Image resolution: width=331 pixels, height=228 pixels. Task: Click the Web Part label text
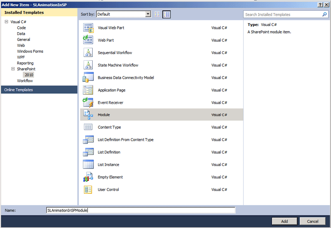106,40
